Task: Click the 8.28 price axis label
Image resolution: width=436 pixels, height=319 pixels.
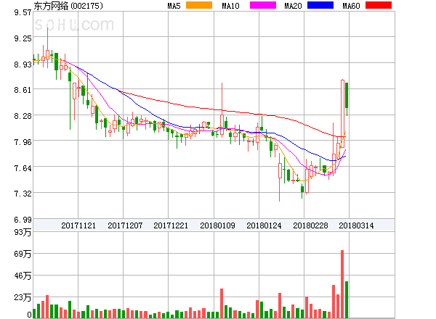Action: [x=23, y=116]
